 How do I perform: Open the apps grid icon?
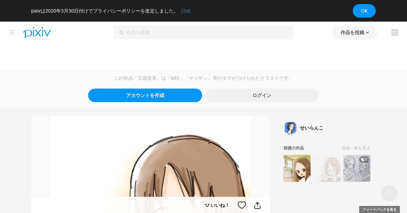pos(395,32)
